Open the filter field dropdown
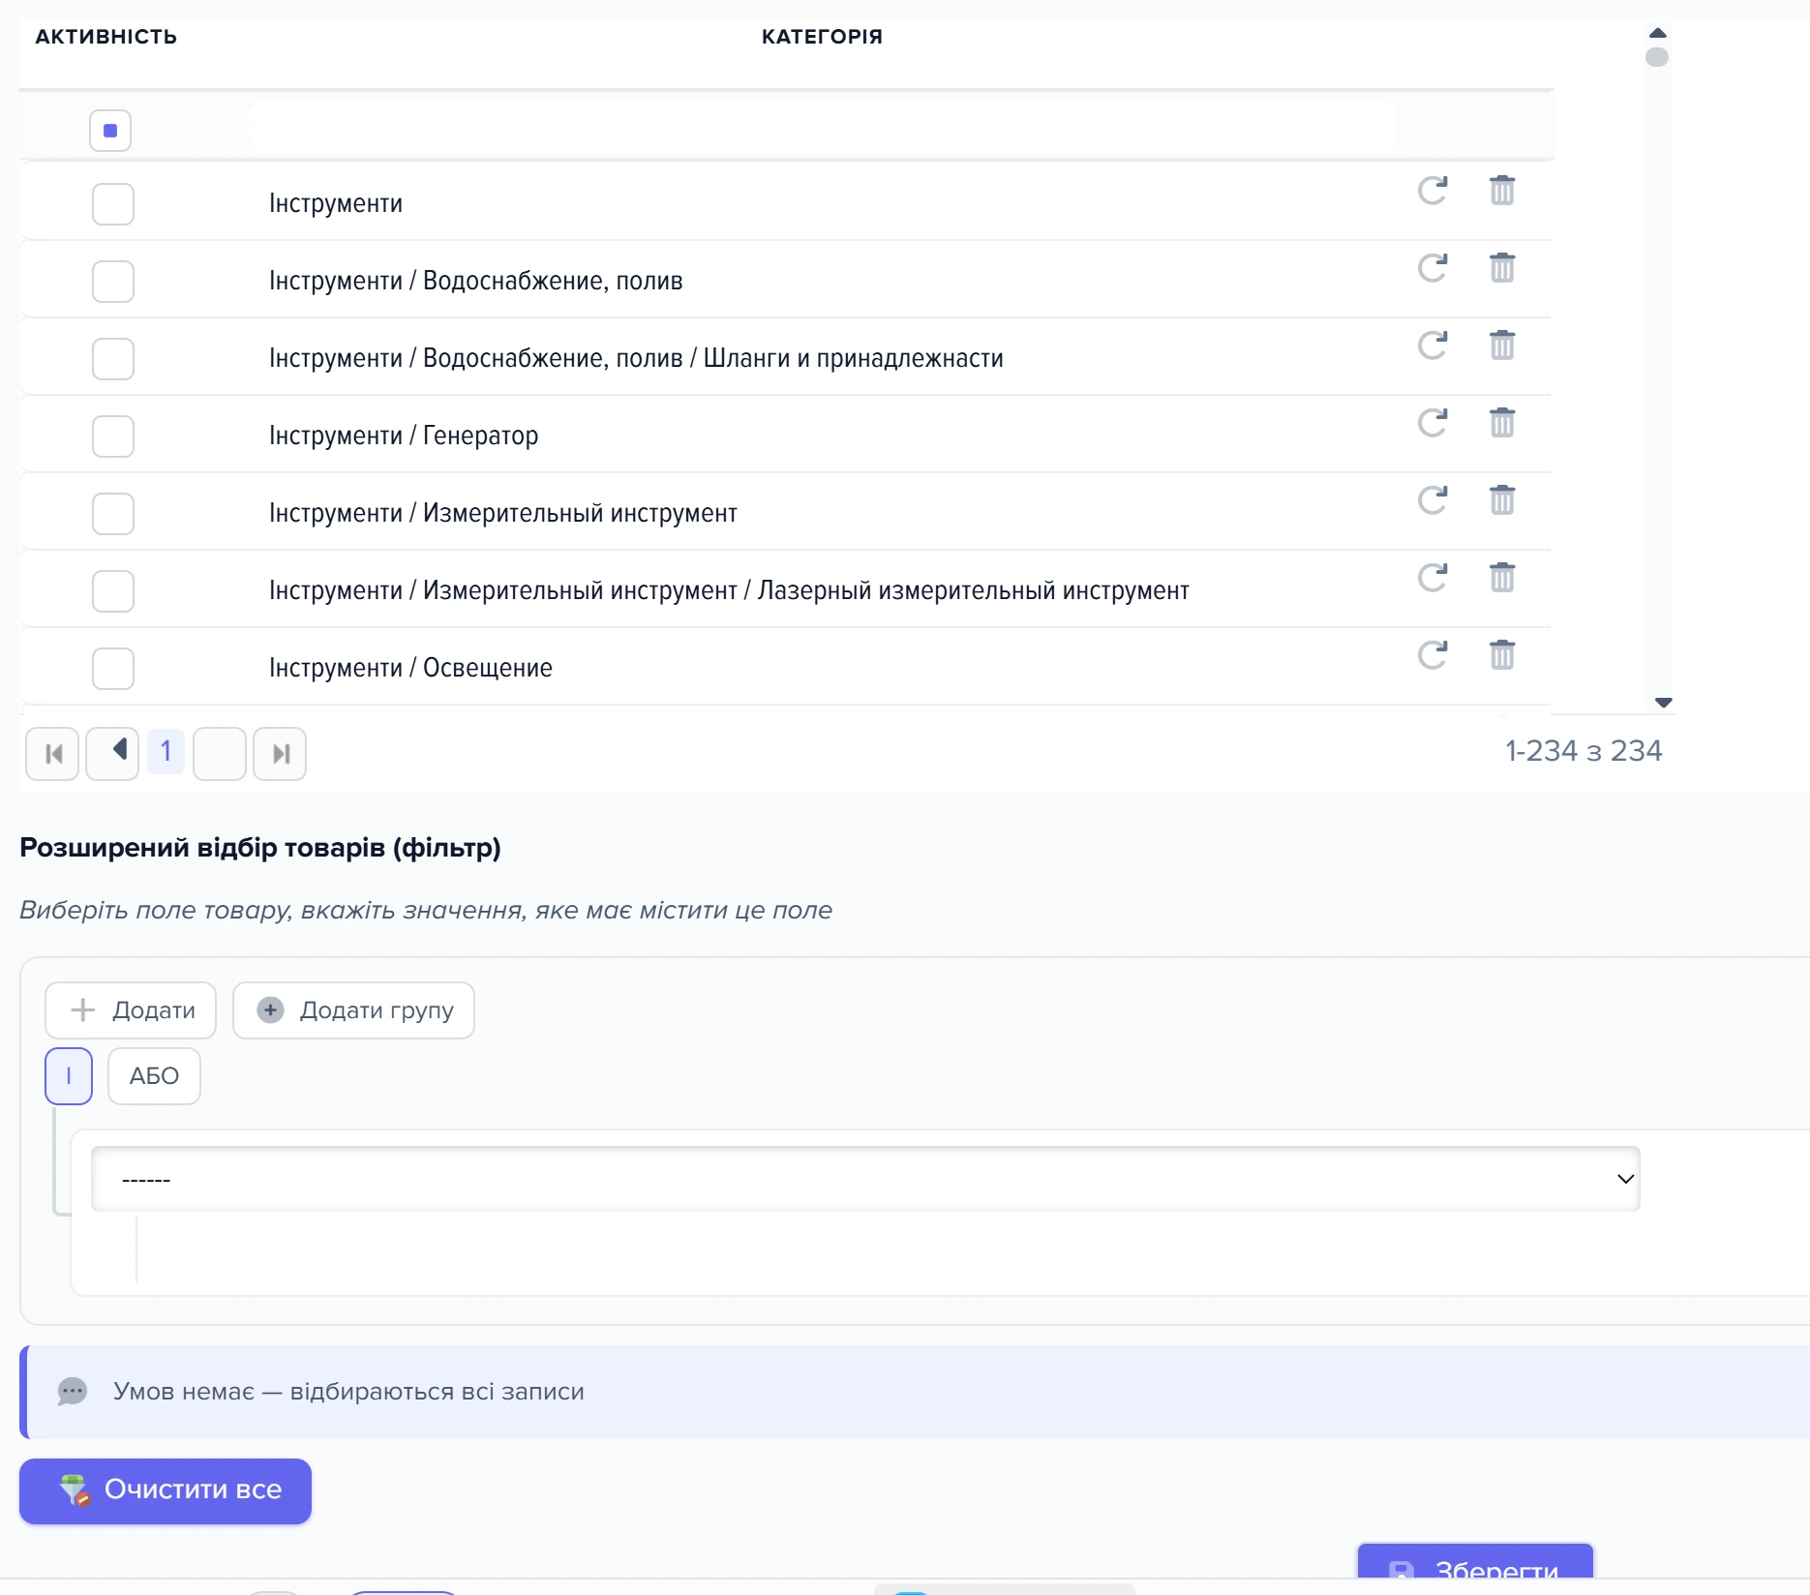Viewport: 1810px width, 1595px height. 865,1179
